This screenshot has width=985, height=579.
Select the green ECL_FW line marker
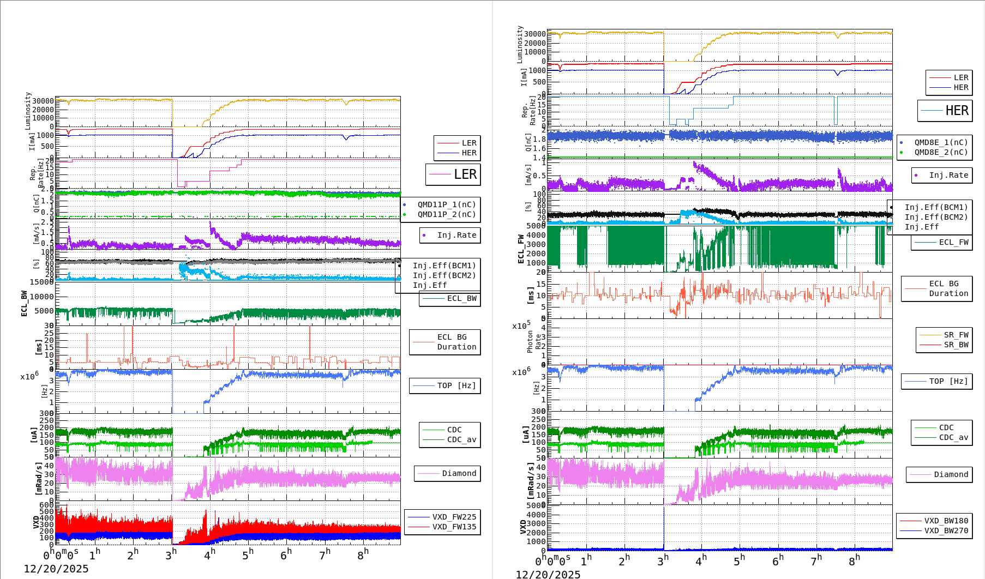click(926, 242)
